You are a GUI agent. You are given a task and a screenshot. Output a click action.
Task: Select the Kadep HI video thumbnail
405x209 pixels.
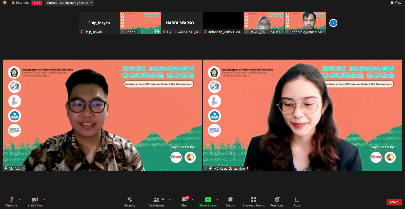pyautogui.click(x=140, y=23)
